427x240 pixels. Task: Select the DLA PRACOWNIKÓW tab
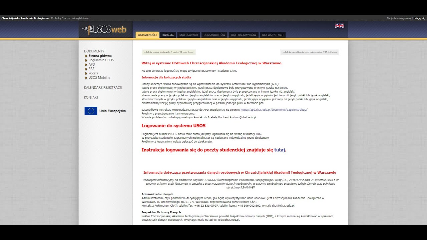pyautogui.click(x=244, y=35)
